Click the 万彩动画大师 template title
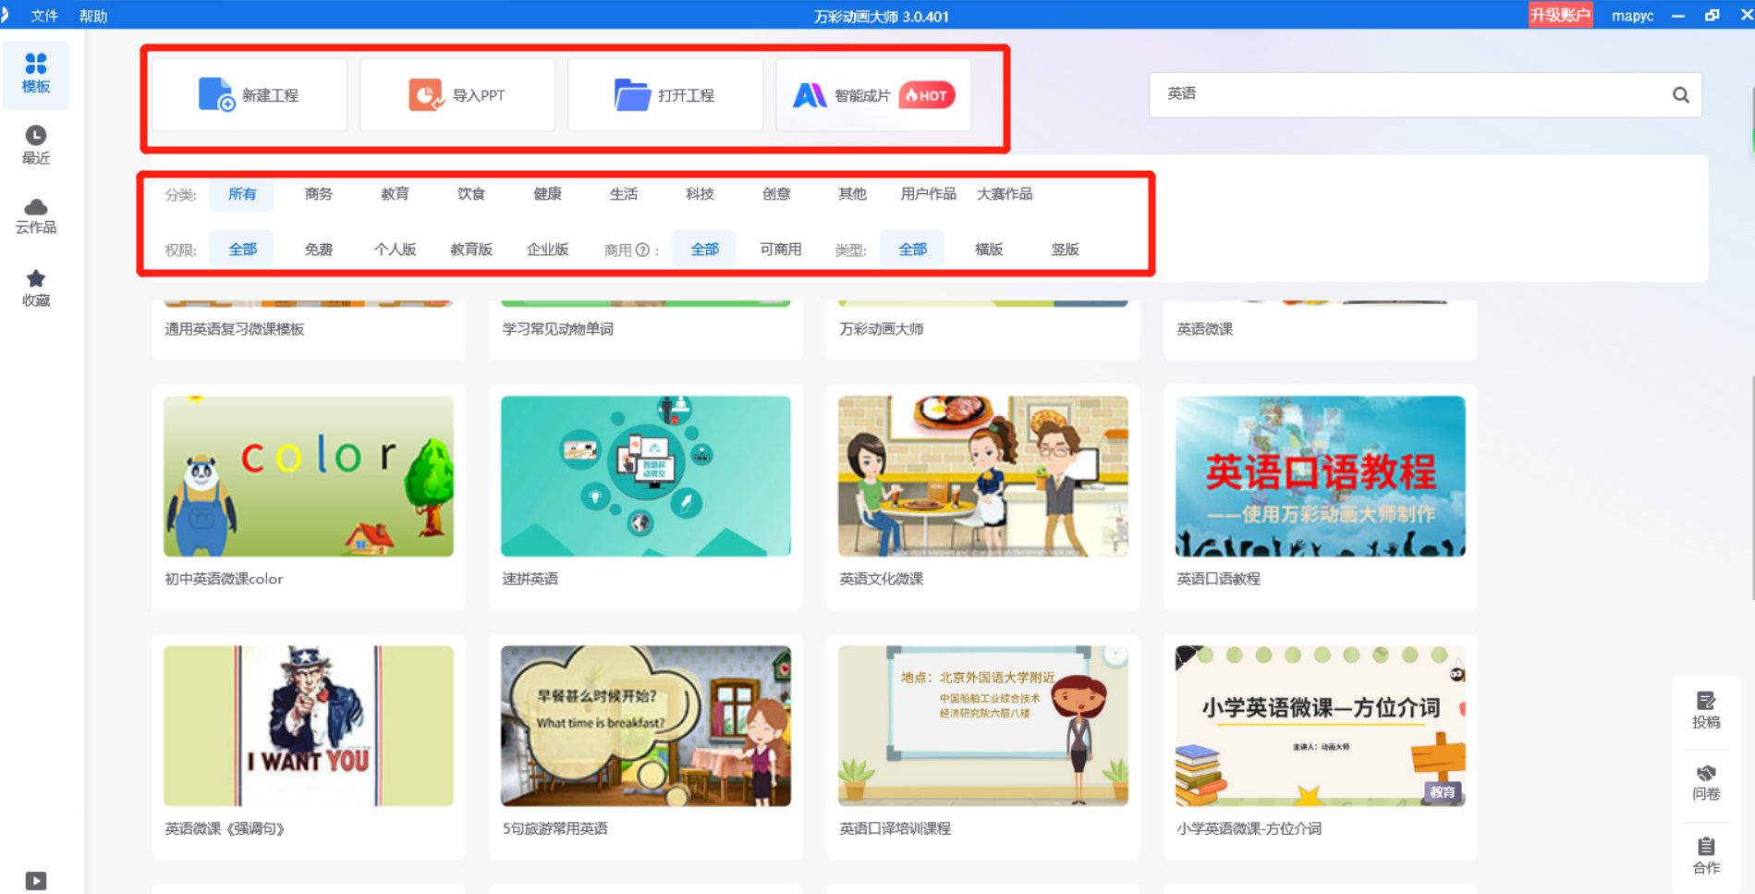This screenshot has width=1755, height=894. click(x=882, y=329)
